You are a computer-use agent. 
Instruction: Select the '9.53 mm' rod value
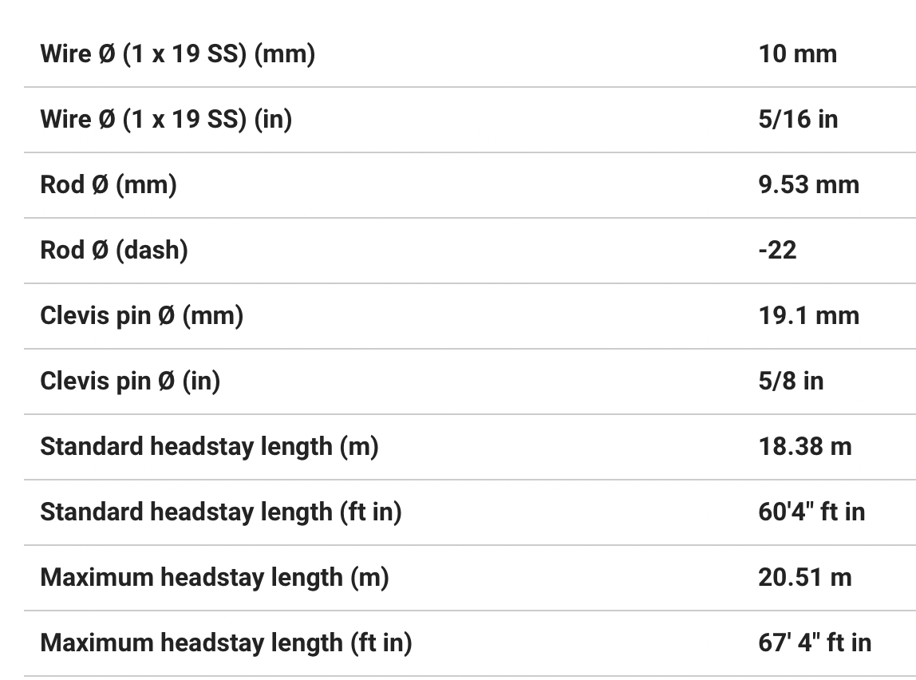tap(808, 185)
